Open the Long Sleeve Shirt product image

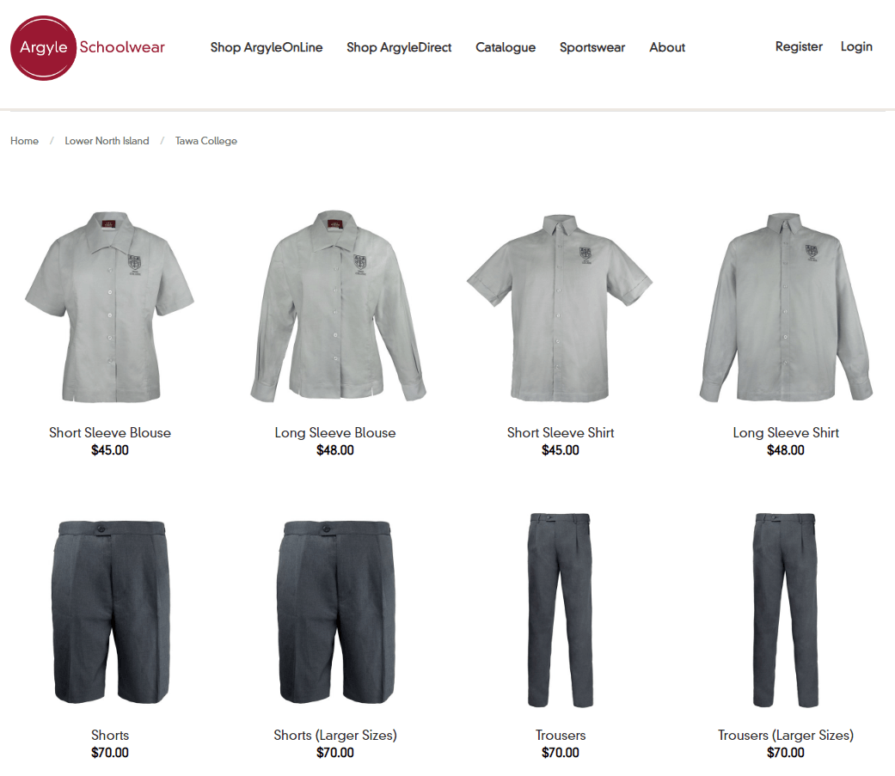tap(786, 308)
